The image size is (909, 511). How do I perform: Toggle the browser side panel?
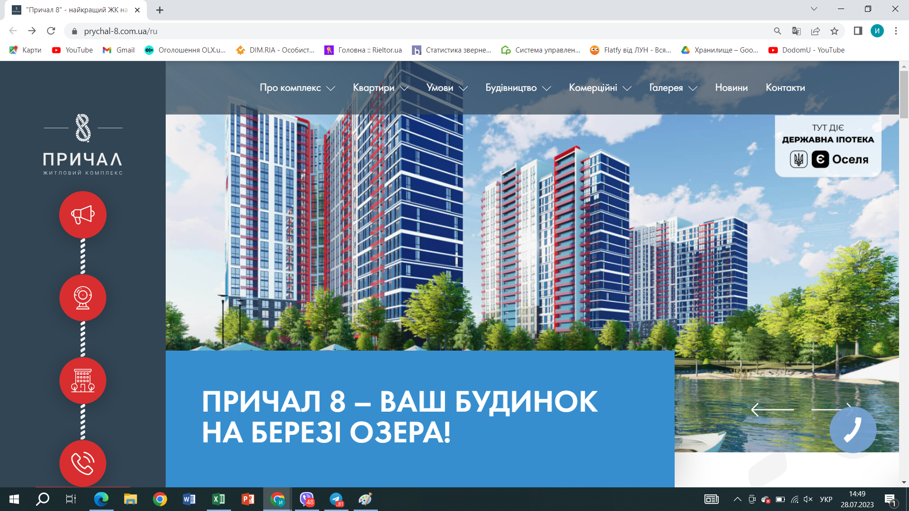[x=858, y=31]
